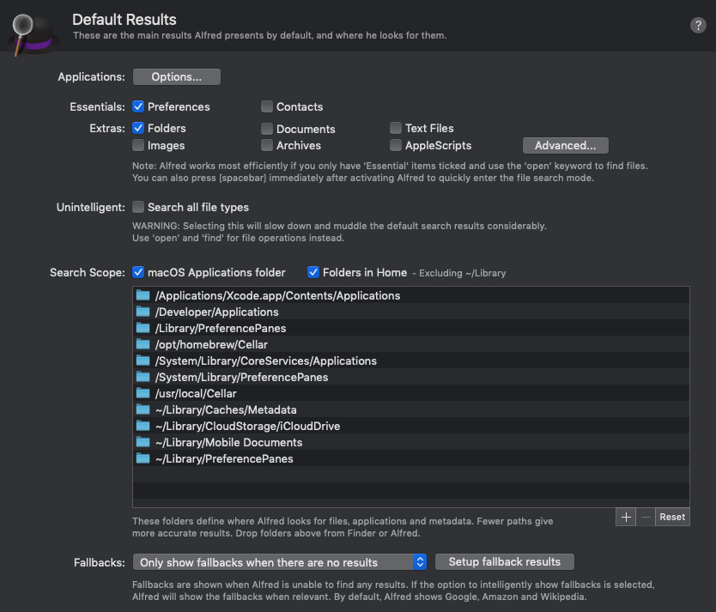Click the Default Results heading
Image resolution: width=716 pixels, height=612 pixels.
pyautogui.click(x=124, y=20)
